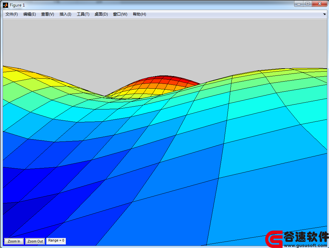Open the 窗口(W) menu
Screen dimensions: 329x248
pos(120,14)
